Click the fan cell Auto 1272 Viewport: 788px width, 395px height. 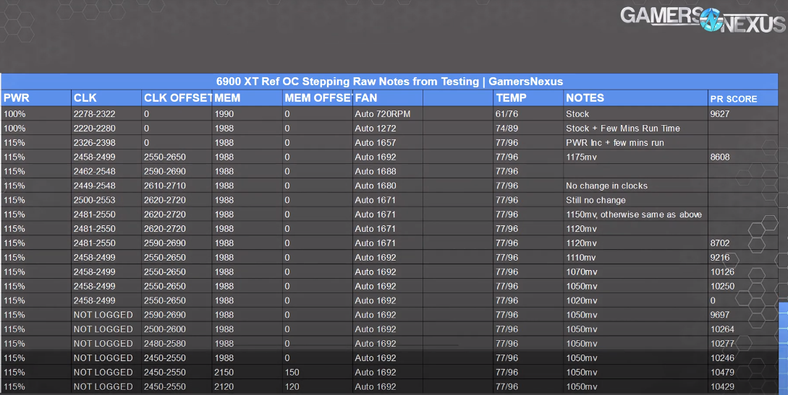(376, 129)
